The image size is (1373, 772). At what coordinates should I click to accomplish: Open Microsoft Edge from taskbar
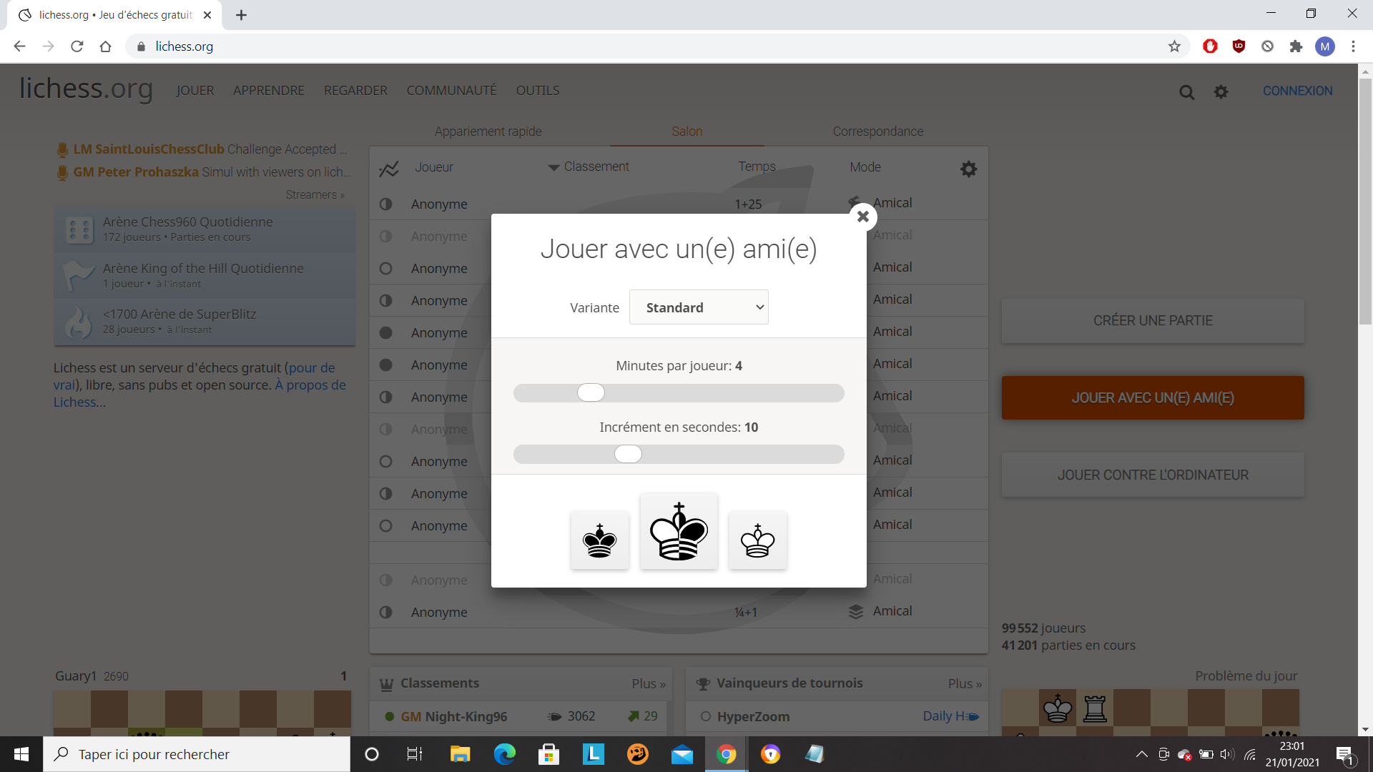click(x=504, y=754)
